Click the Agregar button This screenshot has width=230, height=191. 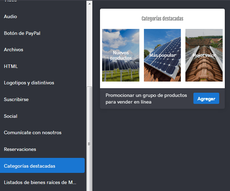(x=206, y=98)
